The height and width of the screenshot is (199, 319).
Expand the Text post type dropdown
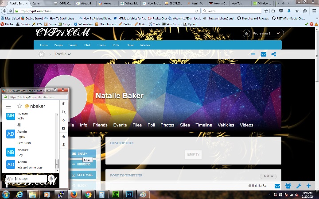tap(267, 176)
